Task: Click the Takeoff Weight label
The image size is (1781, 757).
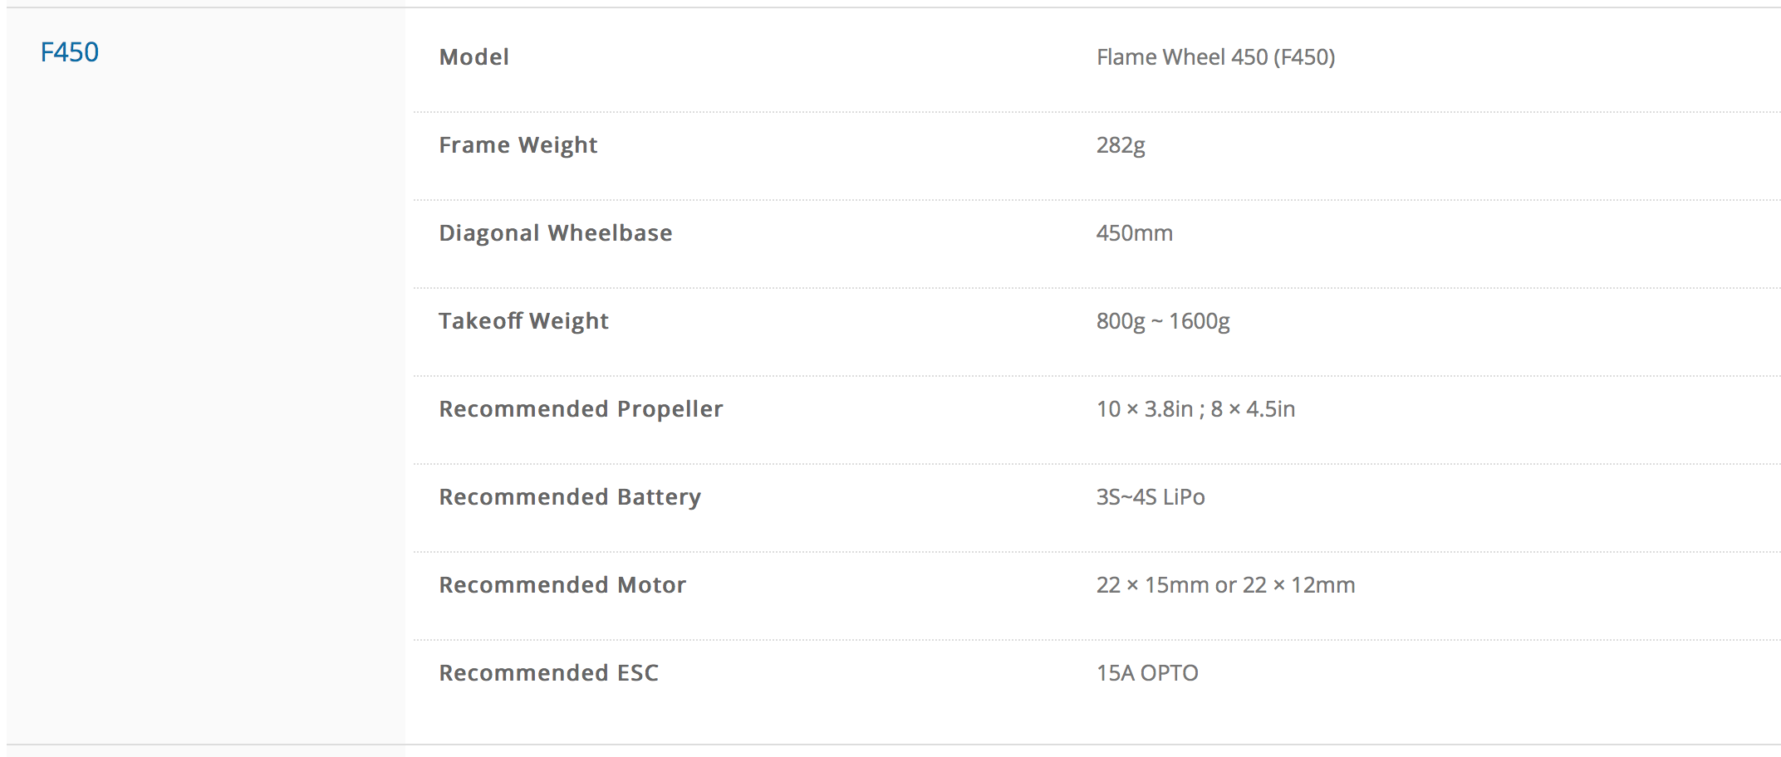Action: pyautogui.click(x=523, y=321)
